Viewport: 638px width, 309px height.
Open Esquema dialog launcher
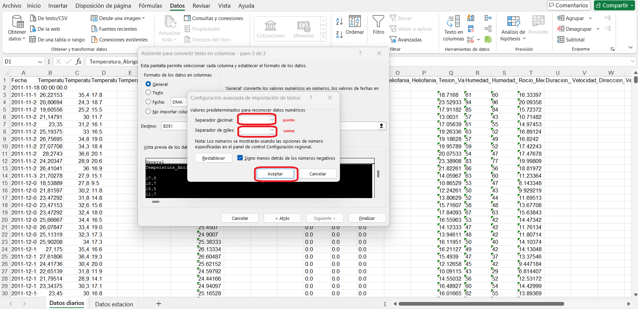coord(613,49)
